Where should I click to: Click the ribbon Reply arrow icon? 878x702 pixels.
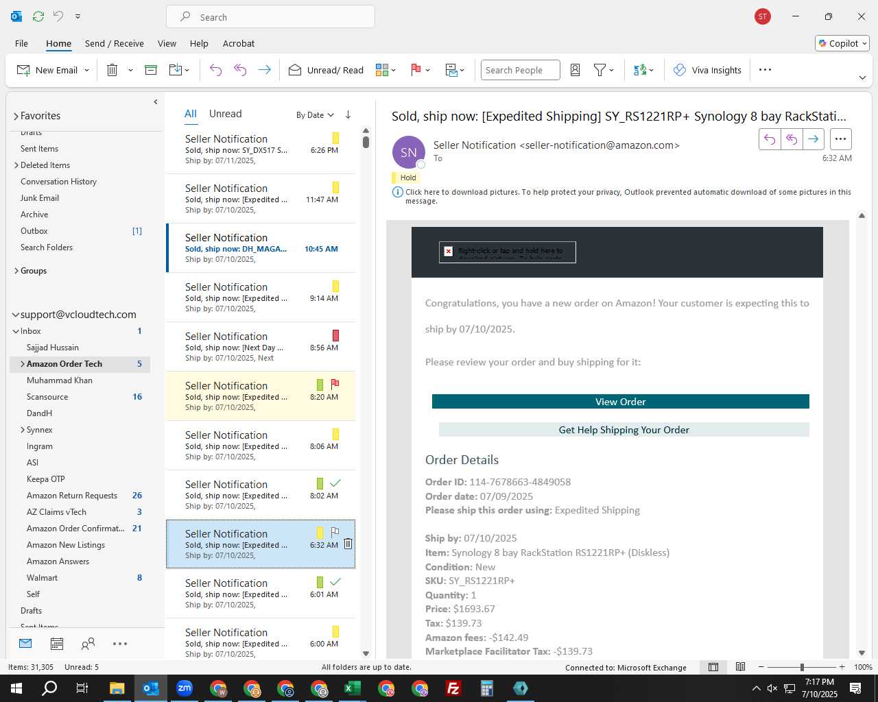[215, 70]
